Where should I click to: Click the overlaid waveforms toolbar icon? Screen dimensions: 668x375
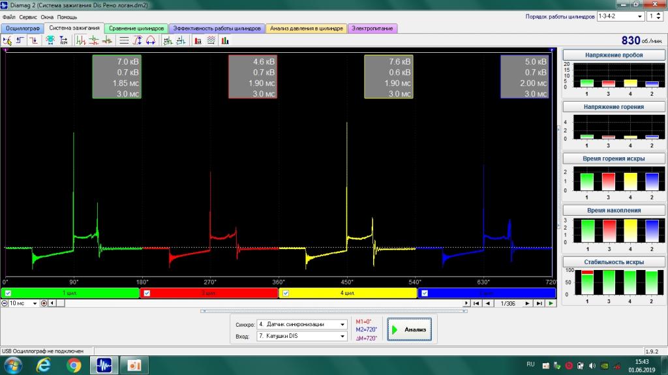[x=107, y=40]
